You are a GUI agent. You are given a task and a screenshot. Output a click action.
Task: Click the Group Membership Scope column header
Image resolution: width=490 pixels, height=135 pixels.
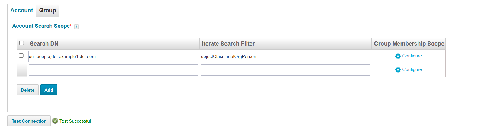pos(409,44)
